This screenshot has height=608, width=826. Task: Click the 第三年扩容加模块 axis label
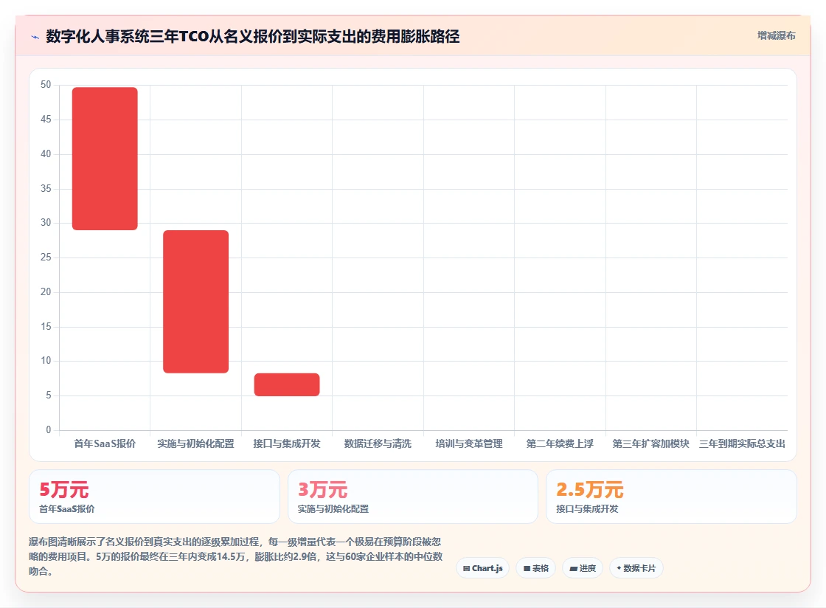point(650,443)
